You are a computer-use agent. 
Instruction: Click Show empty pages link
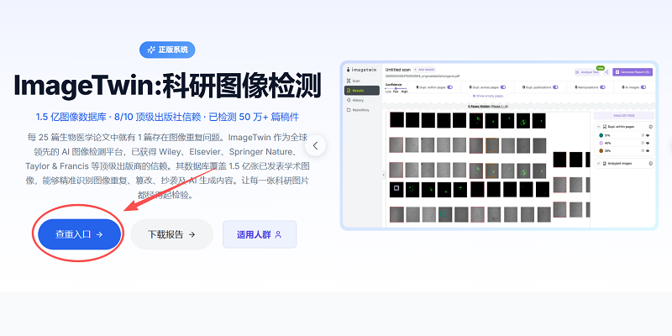click(488, 96)
